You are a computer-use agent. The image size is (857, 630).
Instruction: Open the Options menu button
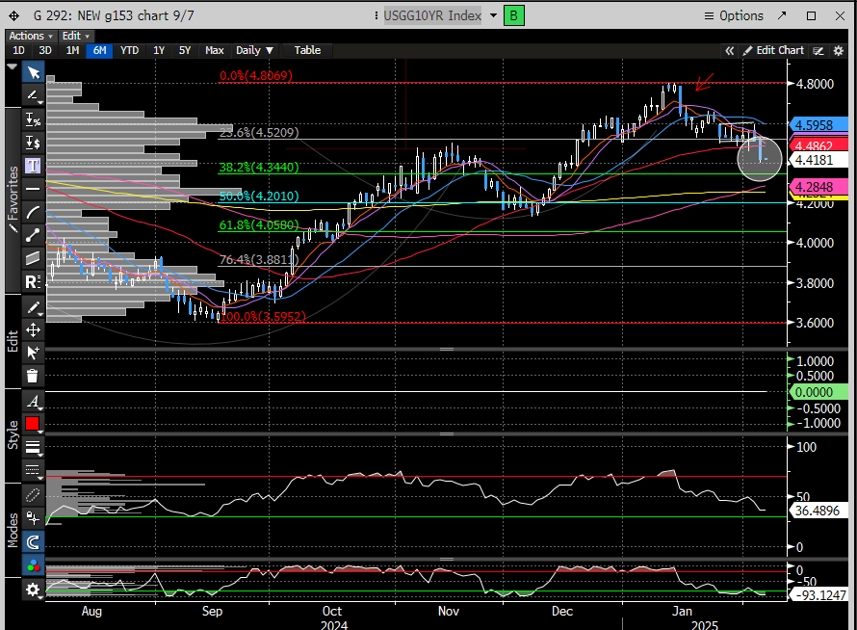[734, 15]
